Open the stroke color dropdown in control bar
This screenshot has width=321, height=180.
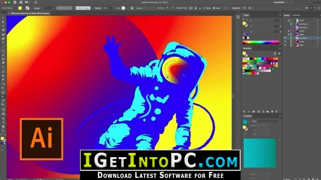(x=30, y=8)
